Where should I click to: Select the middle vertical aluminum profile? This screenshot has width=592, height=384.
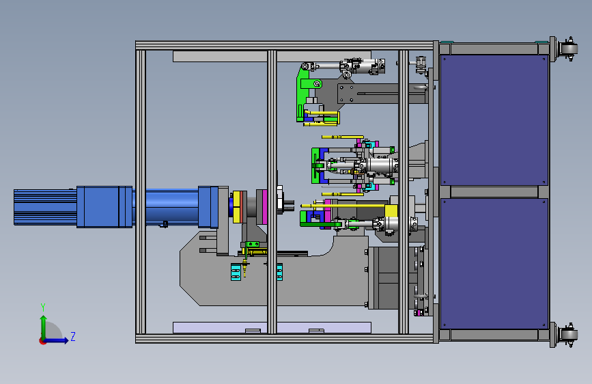tap(272, 192)
